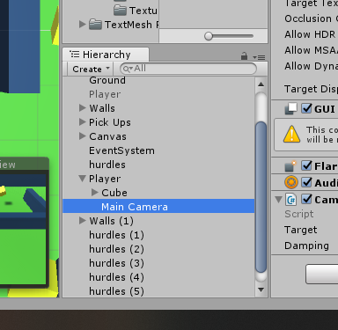Viewport: 338px width, 330px height.
Task: Select the Hierarchy tab
Action: coord(106,55)
